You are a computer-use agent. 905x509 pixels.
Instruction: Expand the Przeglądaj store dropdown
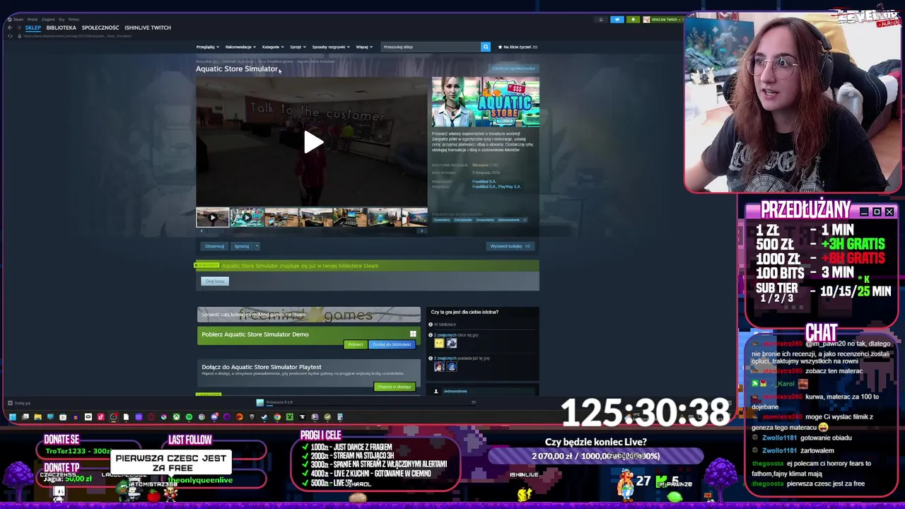[x=207, y=47]
